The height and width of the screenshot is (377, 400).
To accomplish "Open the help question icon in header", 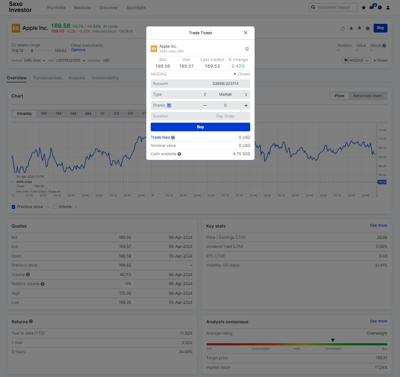I will (x=380, y=8).
